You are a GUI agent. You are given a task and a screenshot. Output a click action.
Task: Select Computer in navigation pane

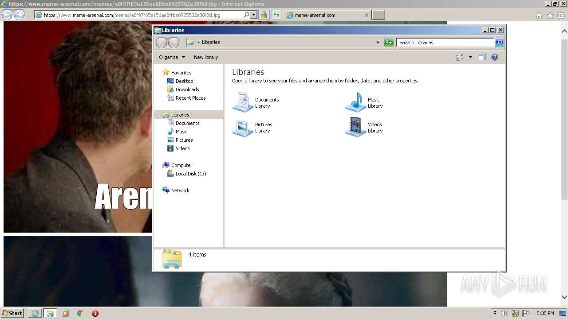pyautogui.click(x=181, y=165)
